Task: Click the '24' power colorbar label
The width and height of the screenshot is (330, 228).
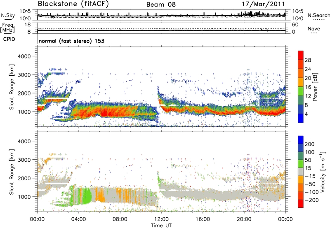Action: pos(308,69)
